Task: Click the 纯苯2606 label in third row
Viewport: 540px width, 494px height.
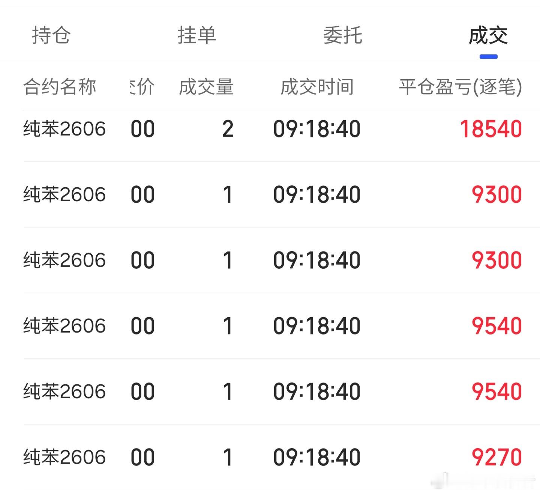Action: tap(64, 259)
